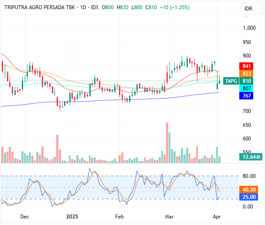Screen dimensions: 265x225
Task: Click the IDX exchange label
Action: (95, 7)
